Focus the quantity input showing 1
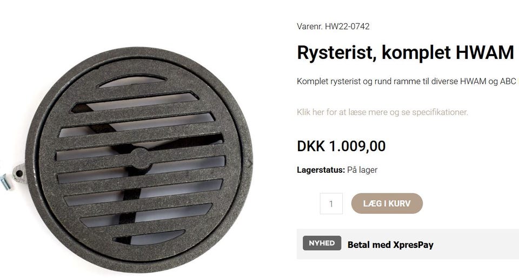This screenshot has width=519, height=278. pos(331,204)
